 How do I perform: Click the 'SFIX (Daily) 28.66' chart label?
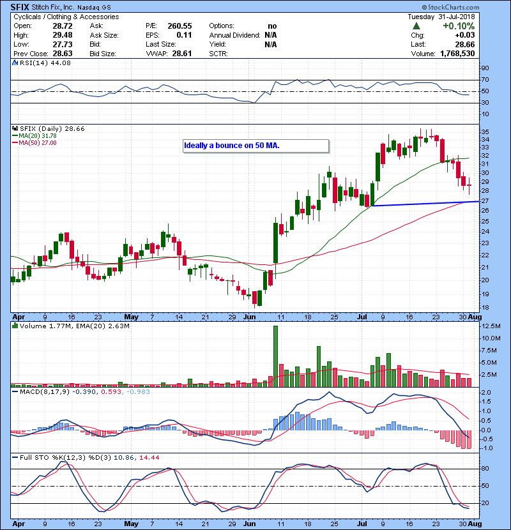[52, 129]
